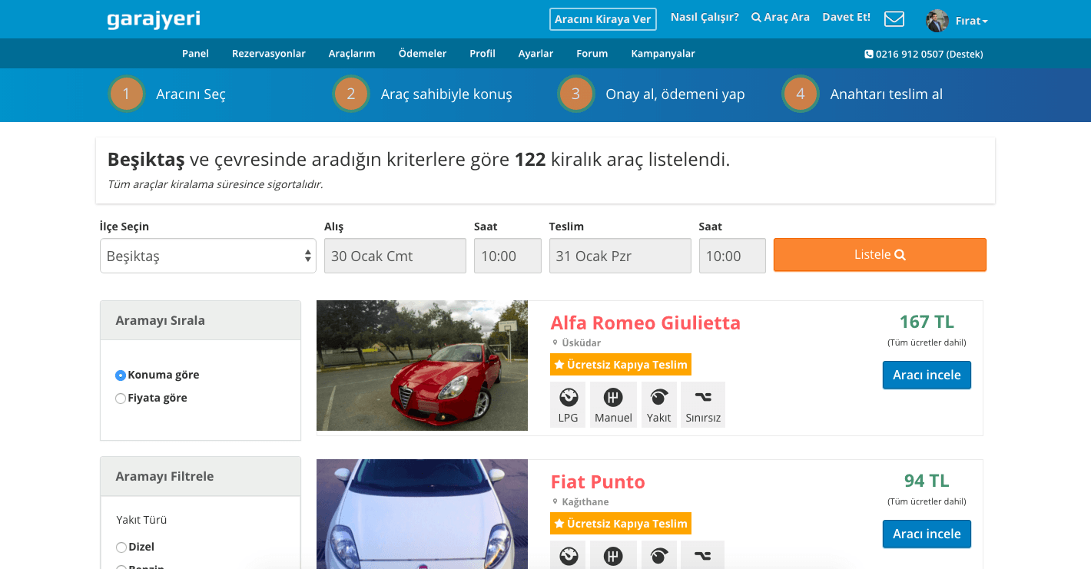Open the İlçe Seçin Beşiktaş dropdown
The width and height of the screenshot is (1091, 569).
[x=207, y=256]
